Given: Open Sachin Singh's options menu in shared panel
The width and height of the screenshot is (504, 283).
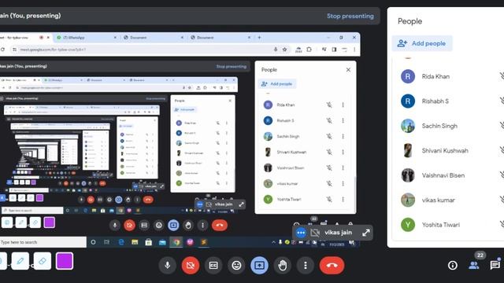Looking at the screenshot, I should [343, 136].
